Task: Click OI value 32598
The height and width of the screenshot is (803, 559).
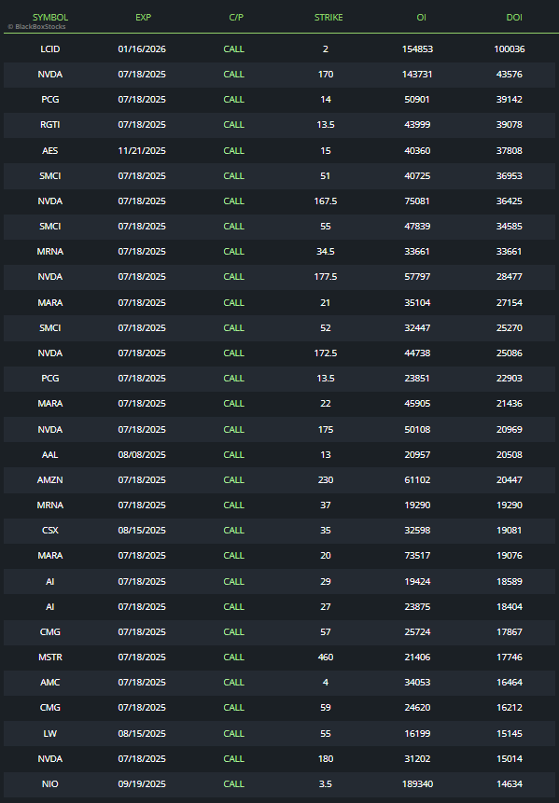Action: (x=417, y=530)
